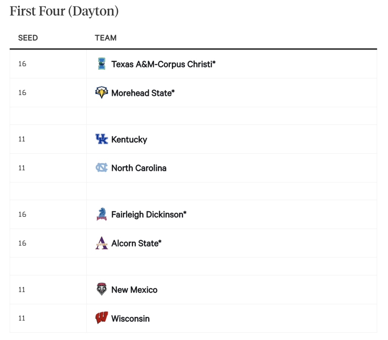
Task: Select the Kentucky team name
Action: pyautogui.click(x=129, y=140)
